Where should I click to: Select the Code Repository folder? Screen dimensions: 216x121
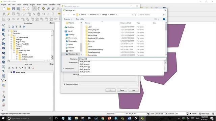[x=94, y=52]
